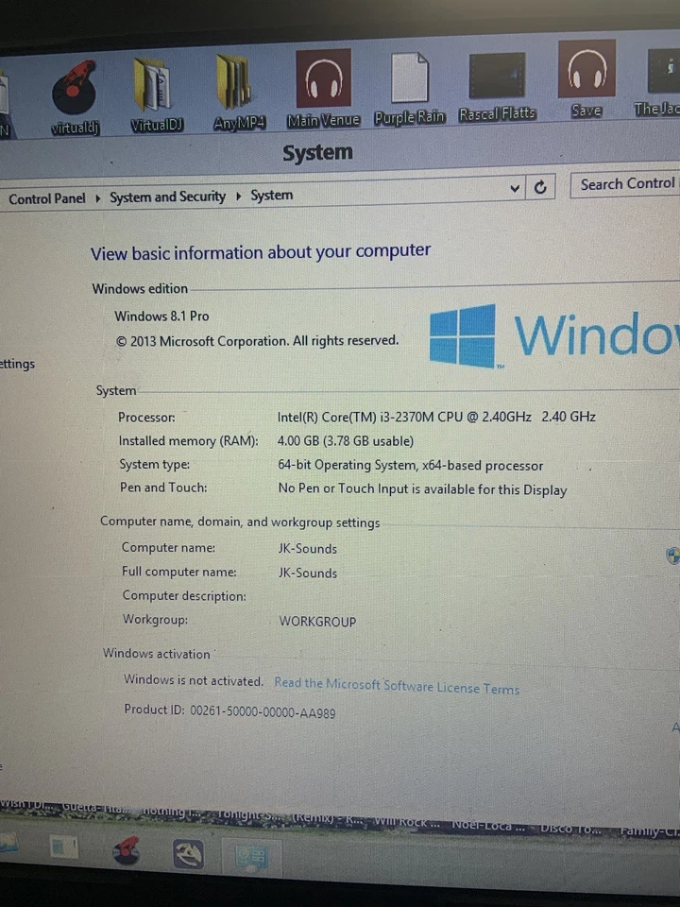Expand arrow after System and Security breadcrumb
Screen dimensions: 680x907
[x=238, y=197]
